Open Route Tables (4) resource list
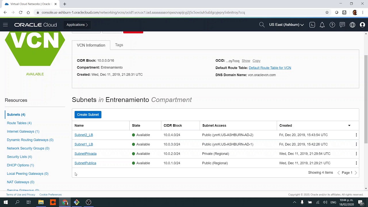 point(19,123)
